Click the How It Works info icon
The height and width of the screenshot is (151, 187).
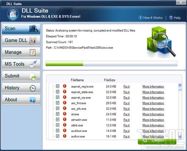click(141, 18)
